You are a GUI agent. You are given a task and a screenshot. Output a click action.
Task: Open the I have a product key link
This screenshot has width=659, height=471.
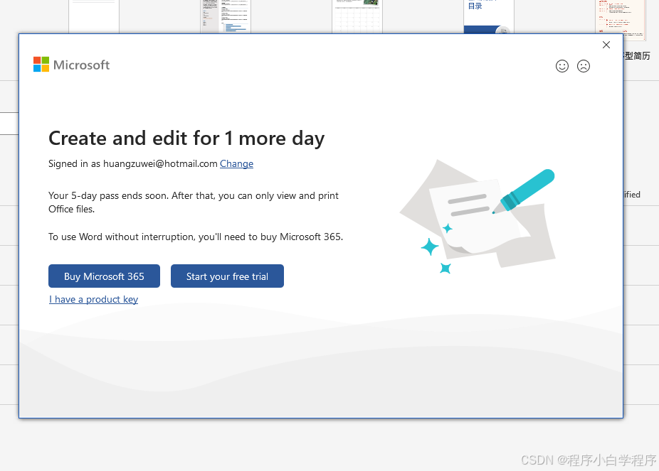tap(94, 300)
